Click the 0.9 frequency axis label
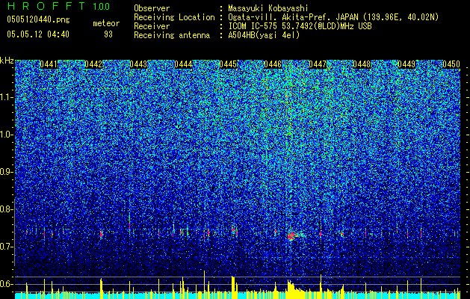Viewport: 470px width, 299px height. point(7,172)
